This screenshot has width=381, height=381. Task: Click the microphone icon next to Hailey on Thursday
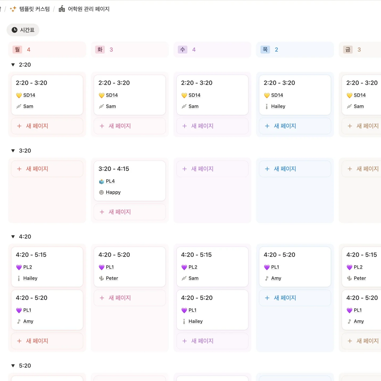(x=266, y=106)
